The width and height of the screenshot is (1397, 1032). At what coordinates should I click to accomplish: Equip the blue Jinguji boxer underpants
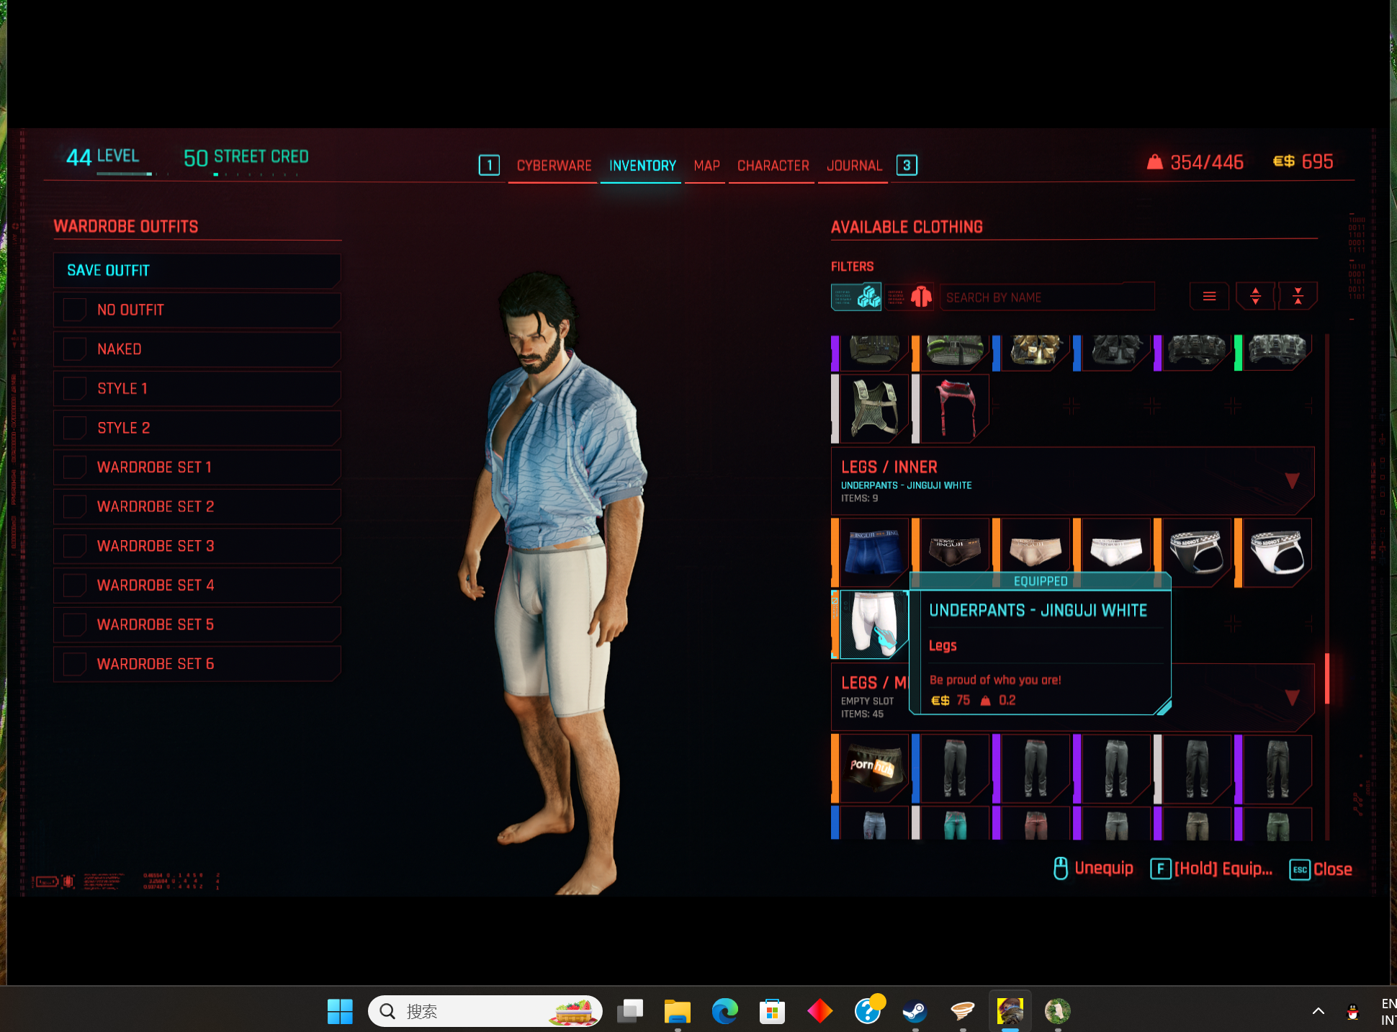coord(874,552)
